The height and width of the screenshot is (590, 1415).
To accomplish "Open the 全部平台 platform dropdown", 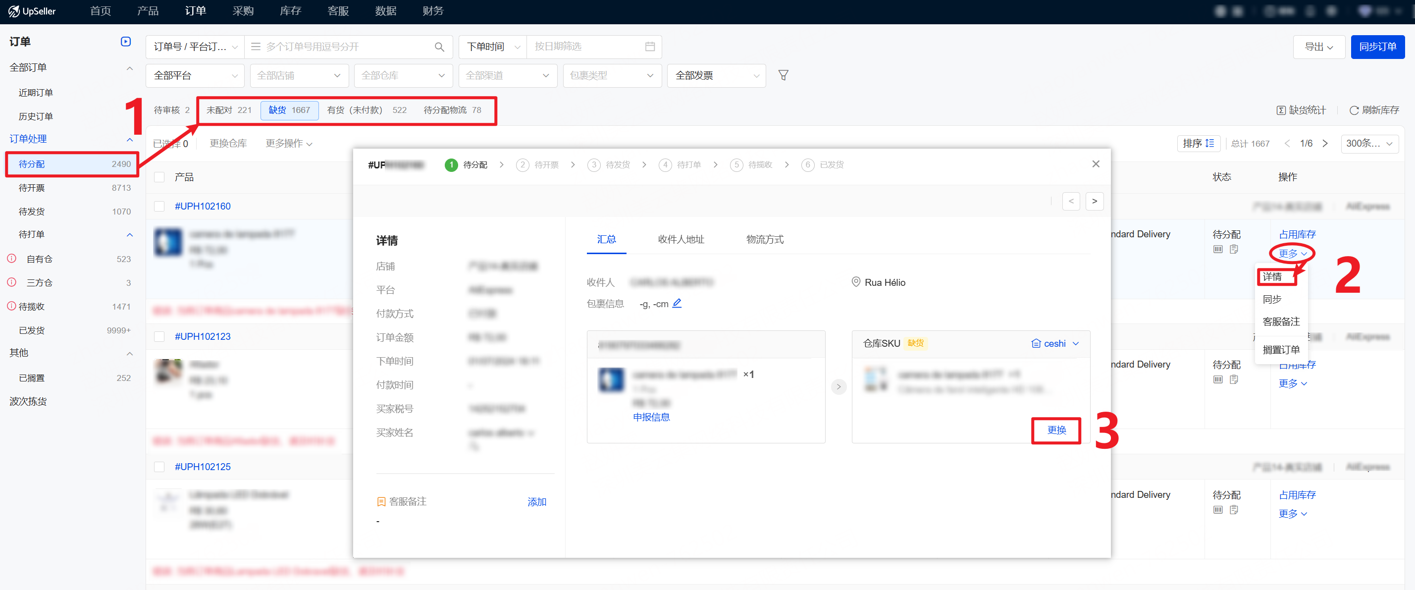I will point(195,76).
